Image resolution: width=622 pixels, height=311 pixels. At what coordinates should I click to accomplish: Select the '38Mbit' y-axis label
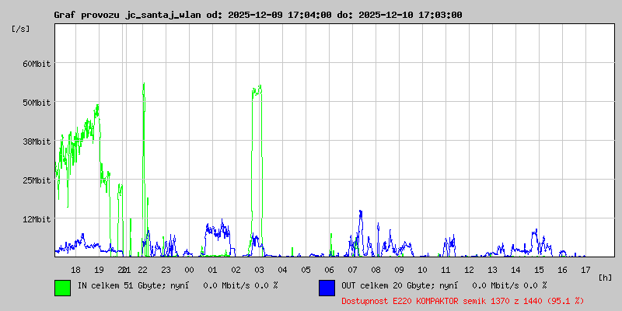[x=37, y=142]
